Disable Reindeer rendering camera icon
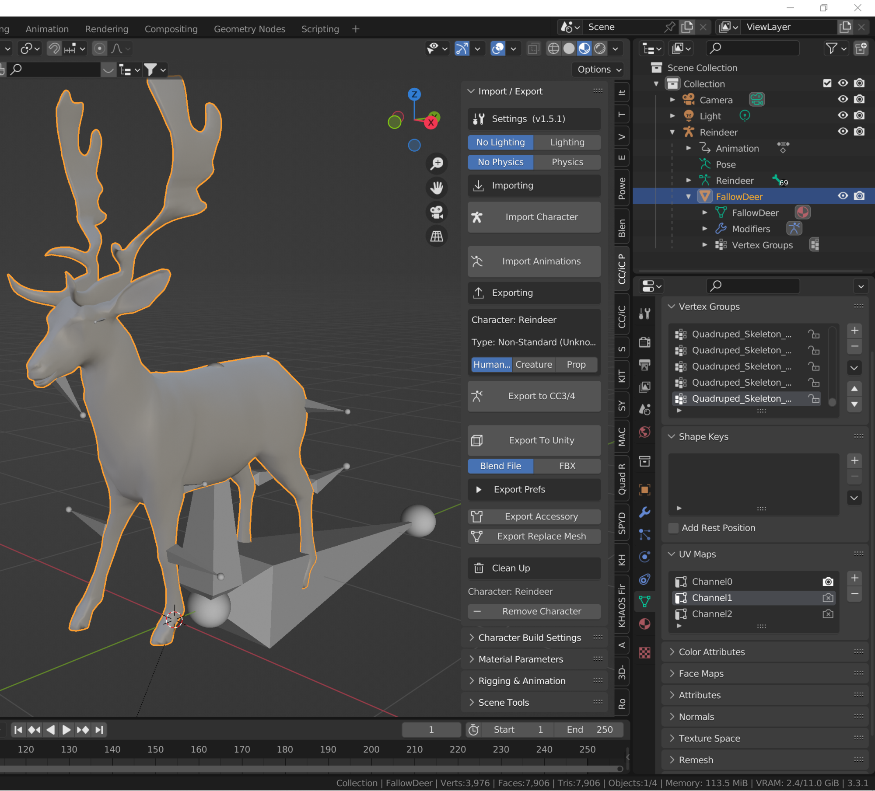Viewport: 875px width, 791px height. (859, 132)
